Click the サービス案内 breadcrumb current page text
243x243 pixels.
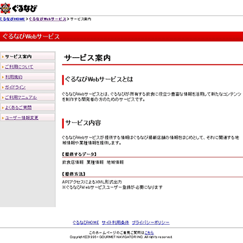(x=81, y=19)
